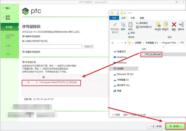This screenshot has height=131, width=186.
Task: Select the Finish (完成) step in sidebar
Action: pos(10,54)
